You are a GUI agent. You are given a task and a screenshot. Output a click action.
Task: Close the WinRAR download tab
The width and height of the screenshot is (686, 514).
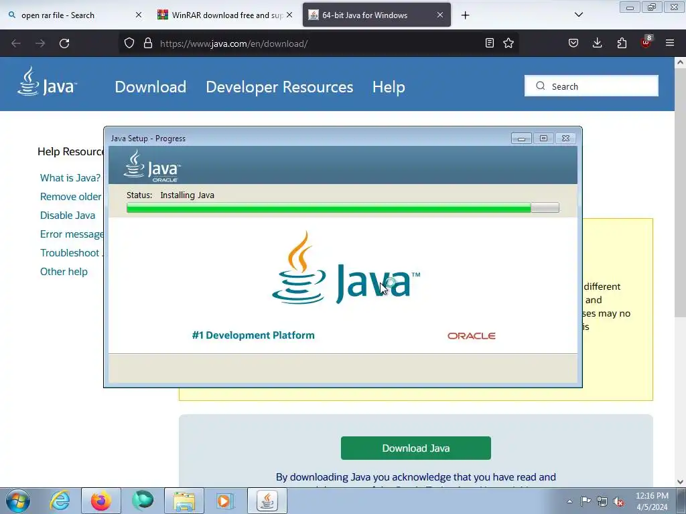[x=289, y=15]
